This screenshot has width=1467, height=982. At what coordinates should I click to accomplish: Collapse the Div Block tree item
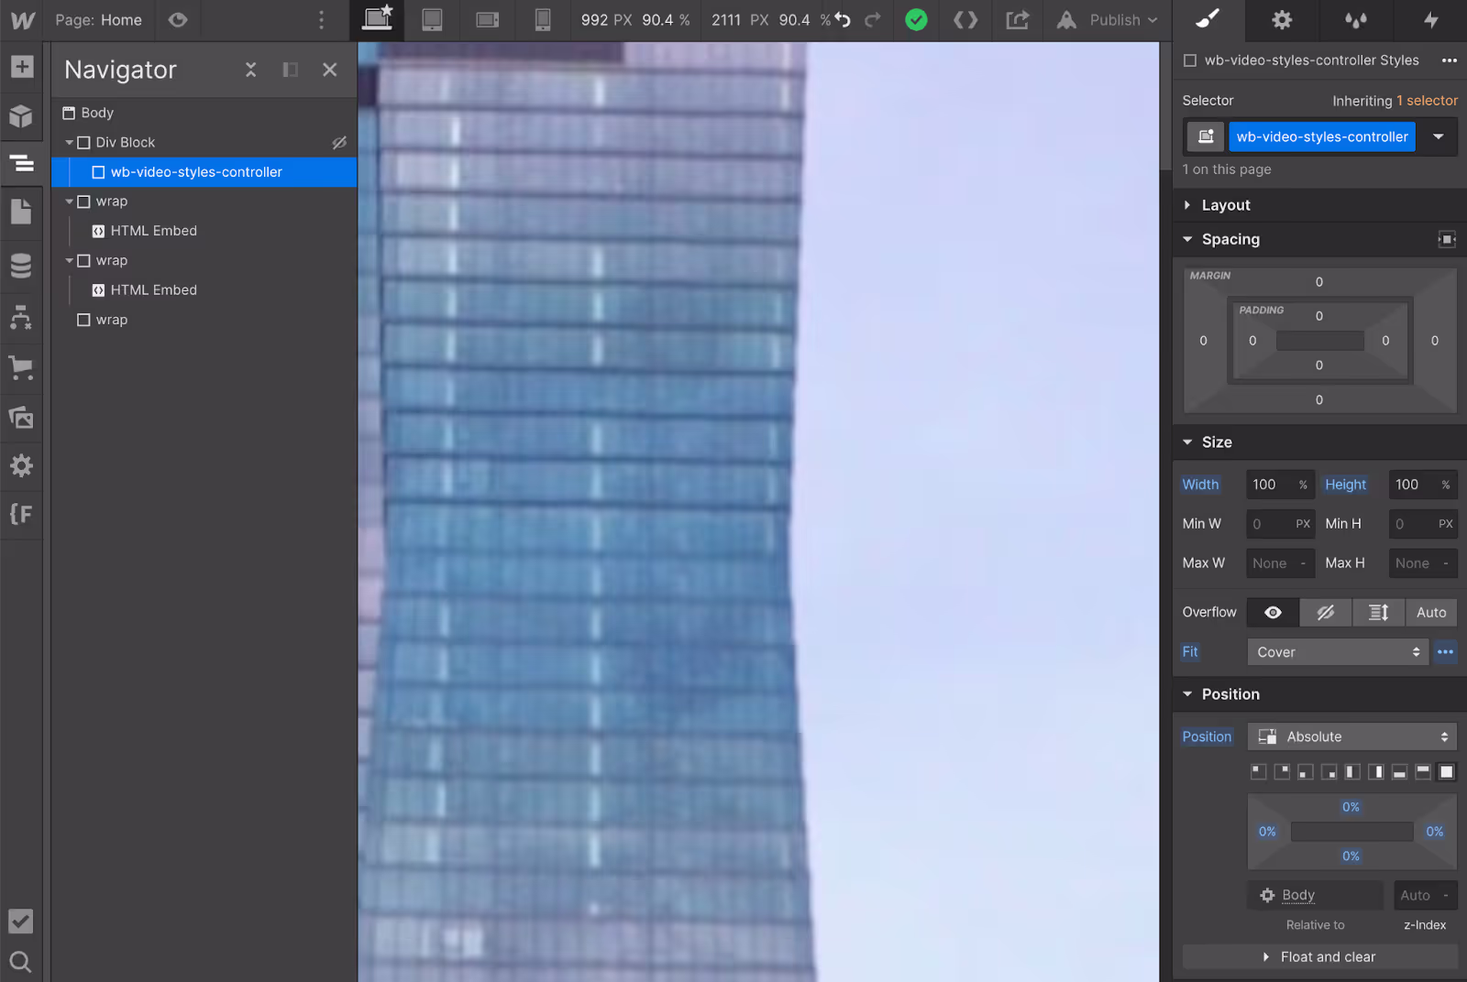click(69, 143)
